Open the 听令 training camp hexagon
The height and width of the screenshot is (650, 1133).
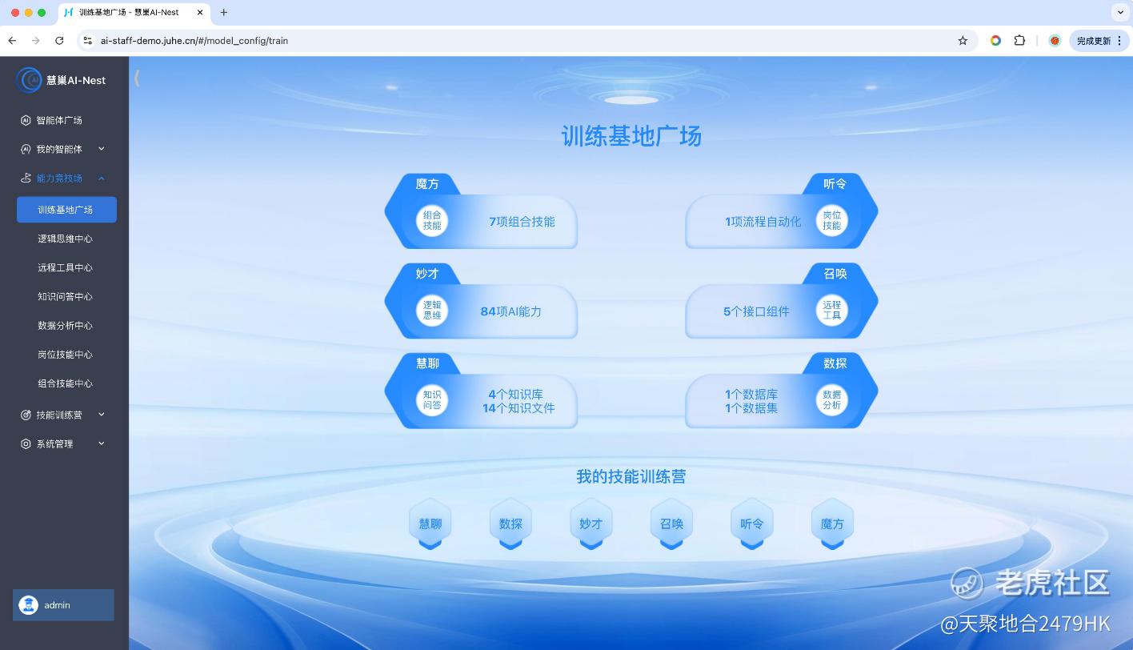[752, 524]
